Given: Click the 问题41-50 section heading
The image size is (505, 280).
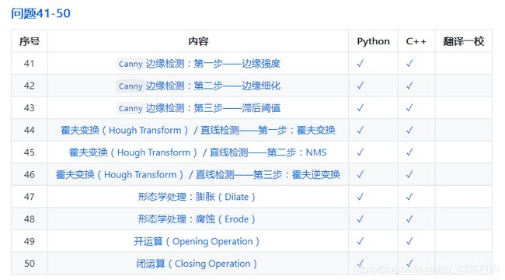Looking at the screenshot, I should coord(40,13).
